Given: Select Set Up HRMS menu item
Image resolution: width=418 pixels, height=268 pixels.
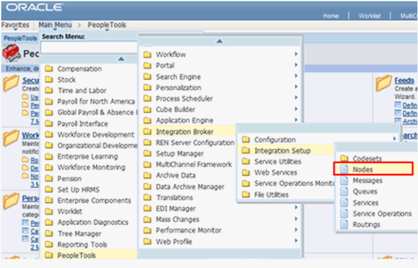Looking at the screenshot, I should click(78, 189).
